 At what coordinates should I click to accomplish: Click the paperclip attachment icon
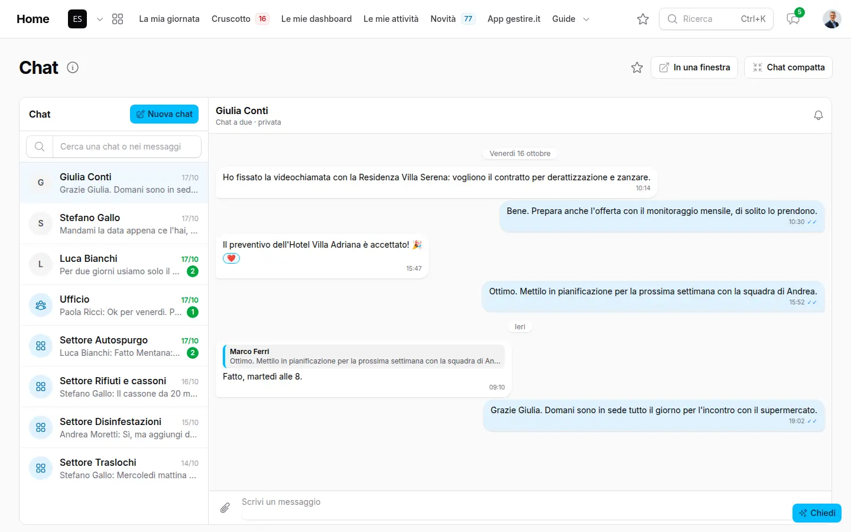(225, 508)
